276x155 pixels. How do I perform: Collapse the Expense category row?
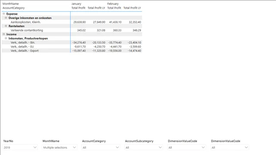tap(4, 14)
